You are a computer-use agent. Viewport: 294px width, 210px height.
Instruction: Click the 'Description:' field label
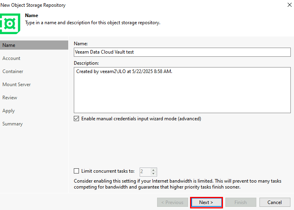(86, 63)
